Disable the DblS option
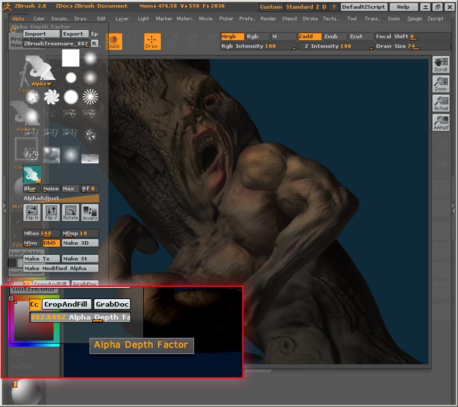458x407 pixels. click(50, 243)
